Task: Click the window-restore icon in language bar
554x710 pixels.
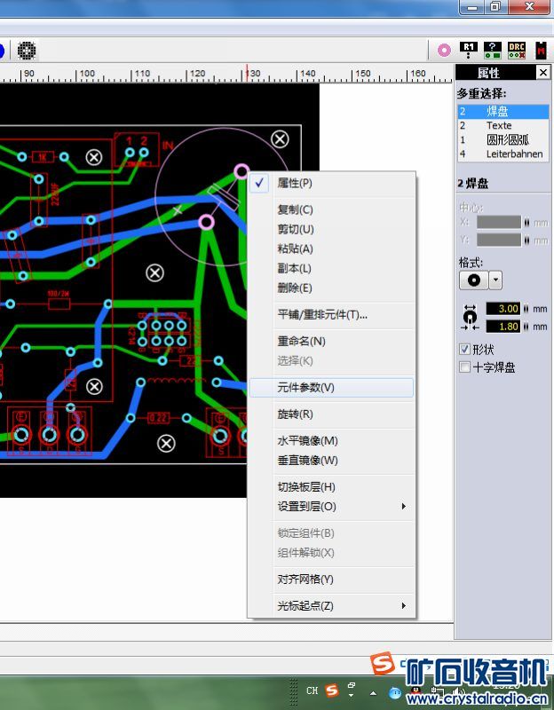Action: point(352,685)
